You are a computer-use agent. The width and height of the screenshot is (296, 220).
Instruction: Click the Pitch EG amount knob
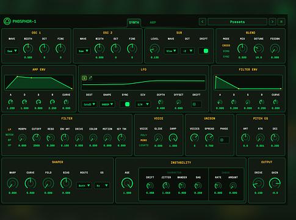coord(245,138)
